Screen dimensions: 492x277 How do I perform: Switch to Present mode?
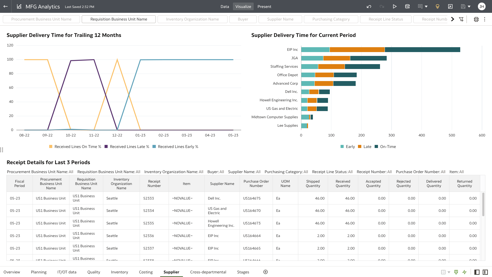(x=264, y=6)
